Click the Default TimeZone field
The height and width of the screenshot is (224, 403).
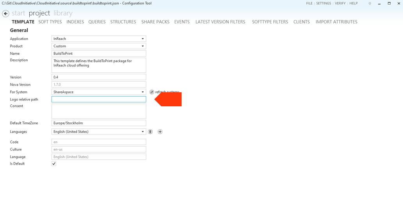point(99,123)
